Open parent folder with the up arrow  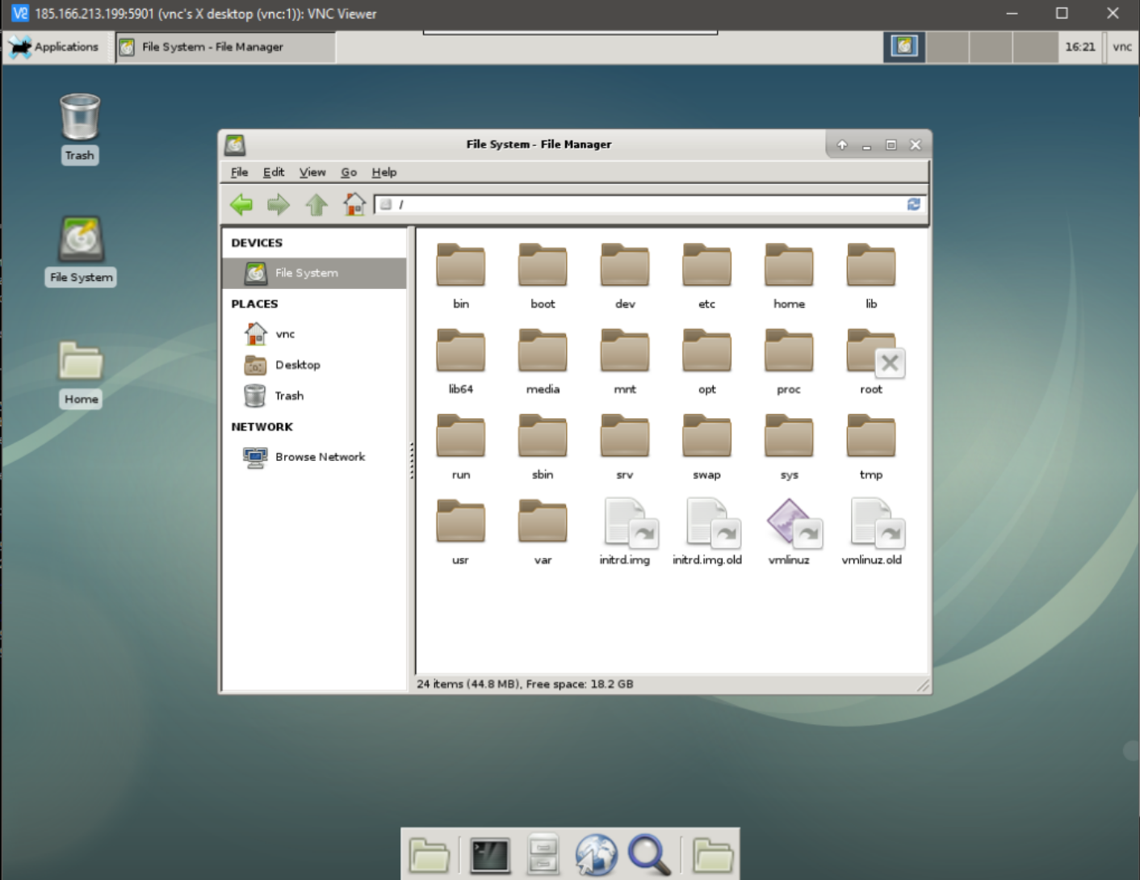(x=316, y=204)
